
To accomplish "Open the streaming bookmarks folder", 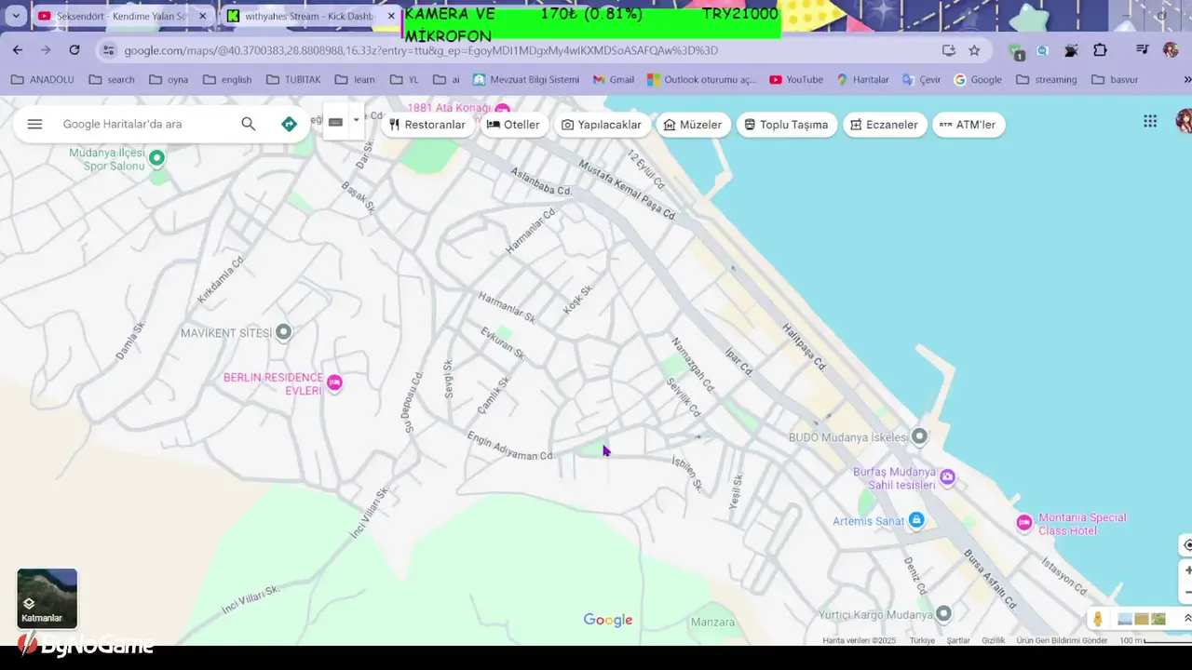I will tap(1047, 80).
